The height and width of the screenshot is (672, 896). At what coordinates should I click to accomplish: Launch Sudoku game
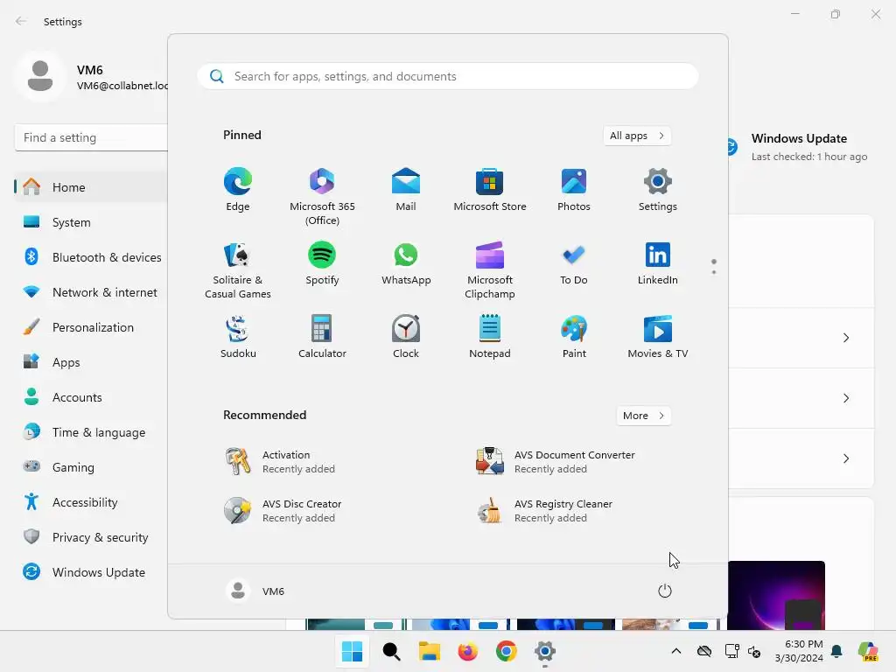(238, 337)
